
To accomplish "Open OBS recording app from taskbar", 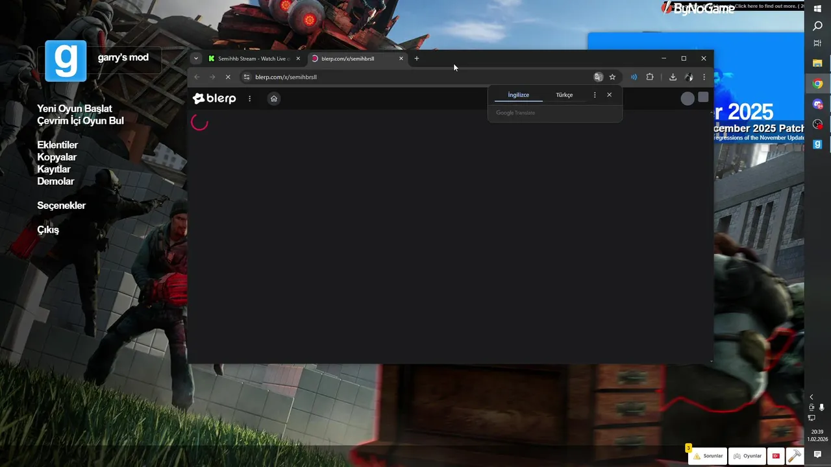I will point(818,124).
